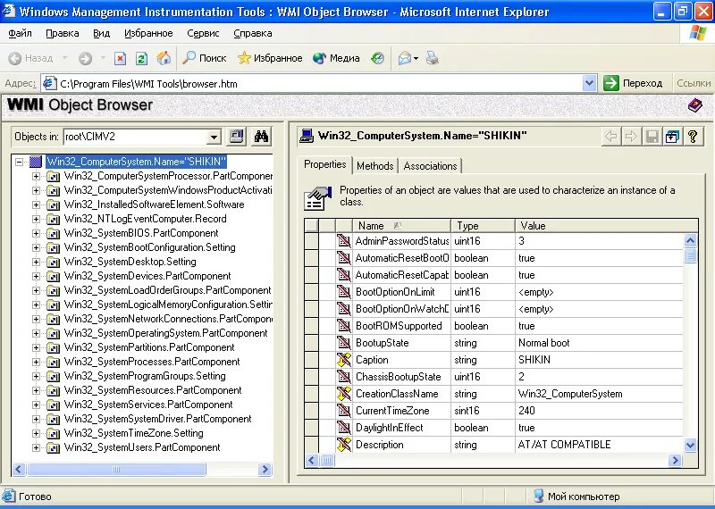The height and width of the screenshot is (509, 715).
Task: Click the IE History clock icon
Action: pos(377,58)
